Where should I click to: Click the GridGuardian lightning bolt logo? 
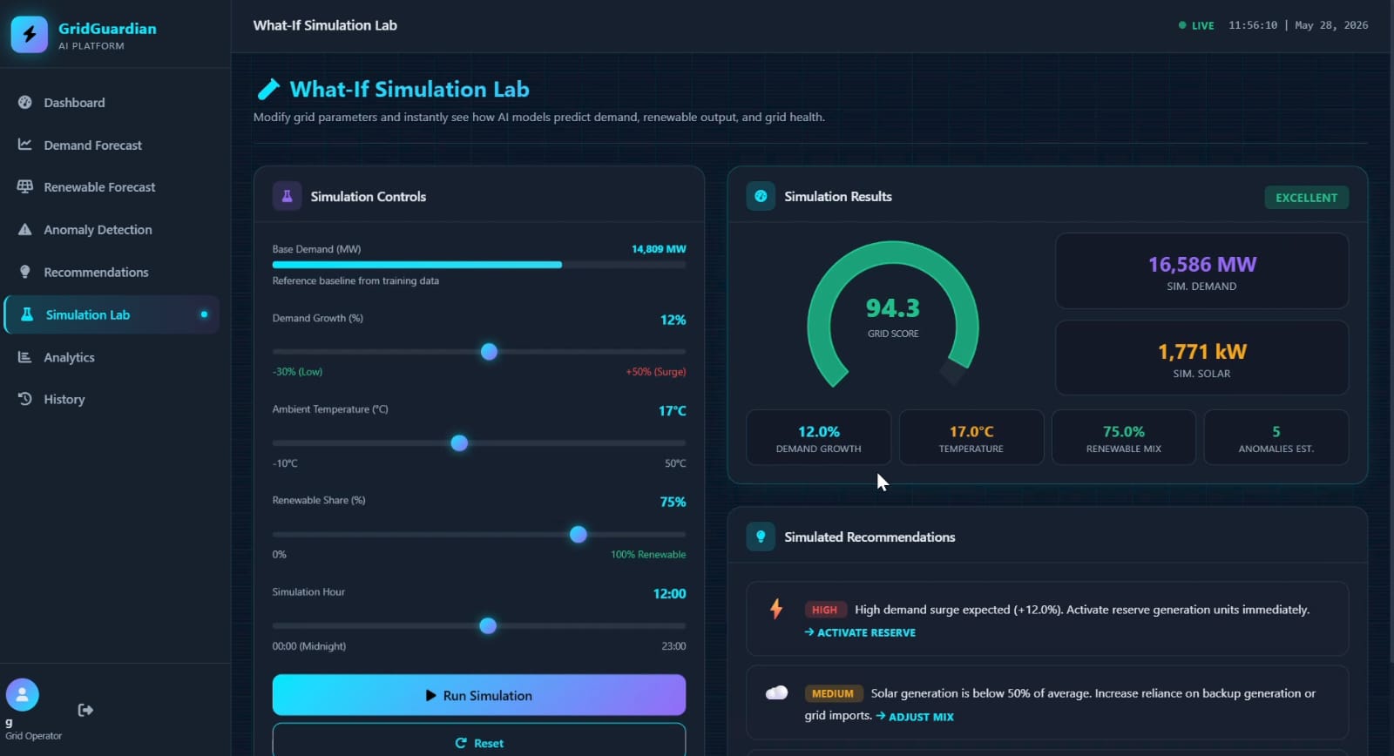point(30,34)
